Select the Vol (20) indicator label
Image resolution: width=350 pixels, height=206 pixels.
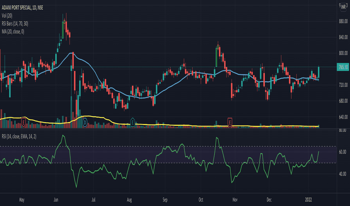coord(7,16)
